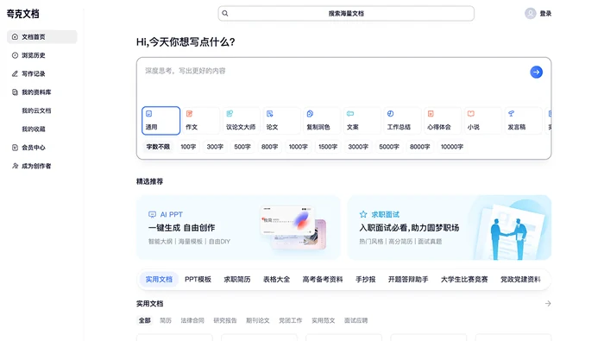Viewport: 604px width, 341px height.
Task: Switch to the 手抄报 tab
Action: [365, 280]
